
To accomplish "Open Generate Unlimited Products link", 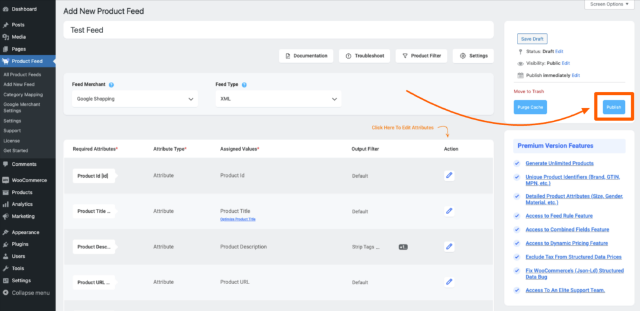I will [x=559, y=163].
